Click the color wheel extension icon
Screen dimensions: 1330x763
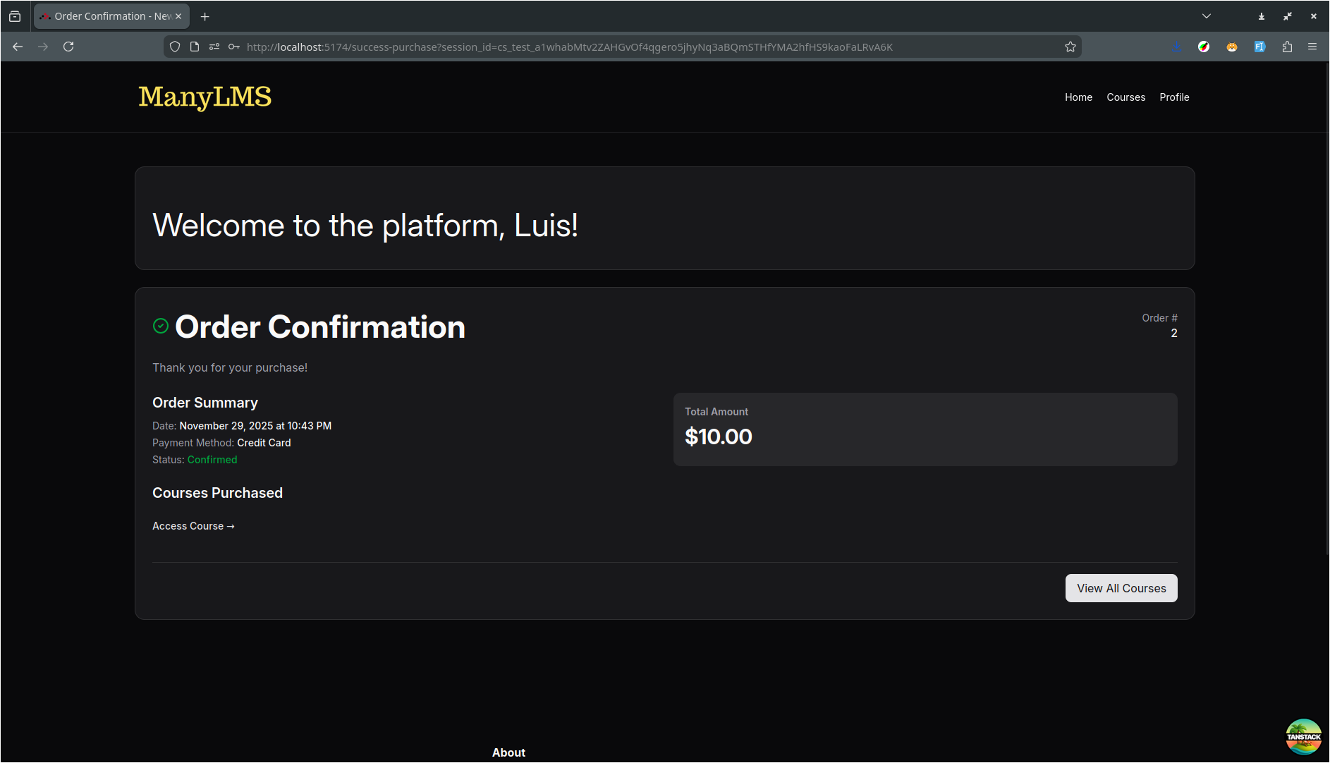point(1204,47)
